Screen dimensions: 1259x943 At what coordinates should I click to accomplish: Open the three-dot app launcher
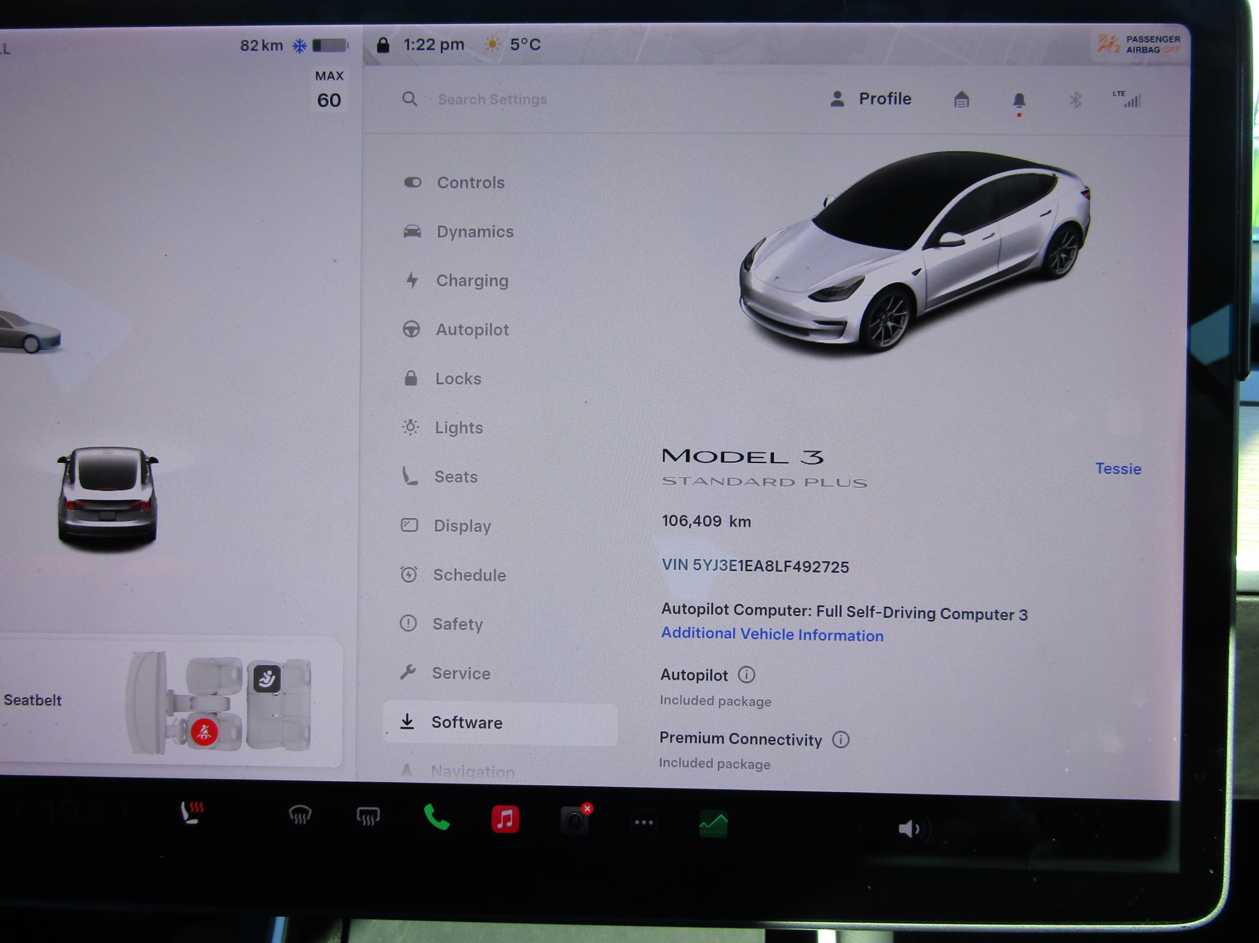[x=644, y=822]
